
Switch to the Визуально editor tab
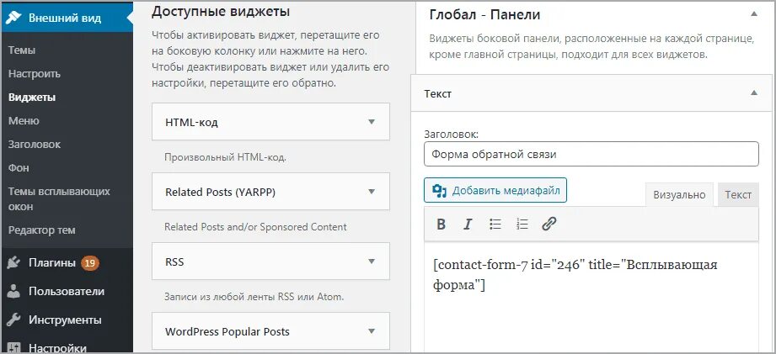679,194
